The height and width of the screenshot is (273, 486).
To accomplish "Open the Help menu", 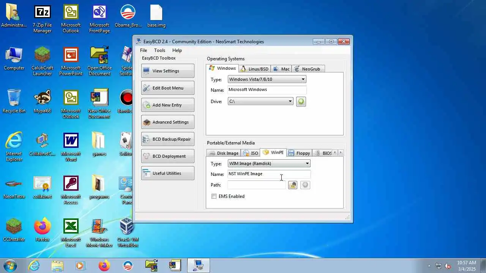I will pyautogui.click(x=177, y=50).
